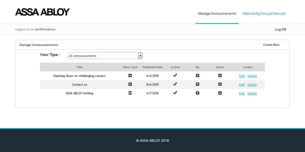Toggle the Active status of "Contact us"
The height and width of the screenshot is (152, 305).
(175, 84)
